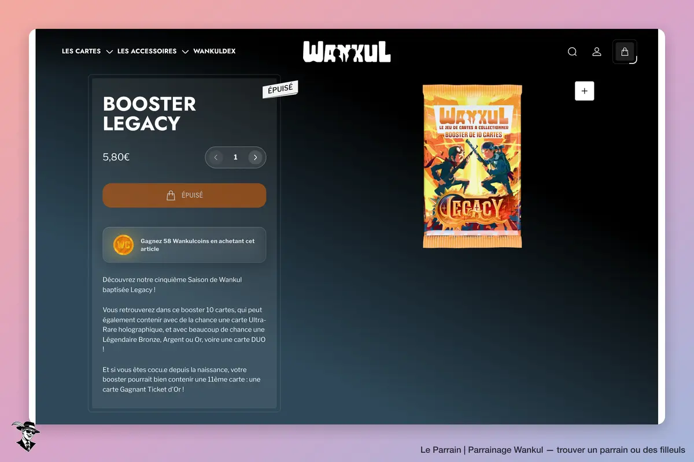This screenshot has width=694, height=462.
Task: Click the Le Parrain mascot logo
Action: coord(25,436)
